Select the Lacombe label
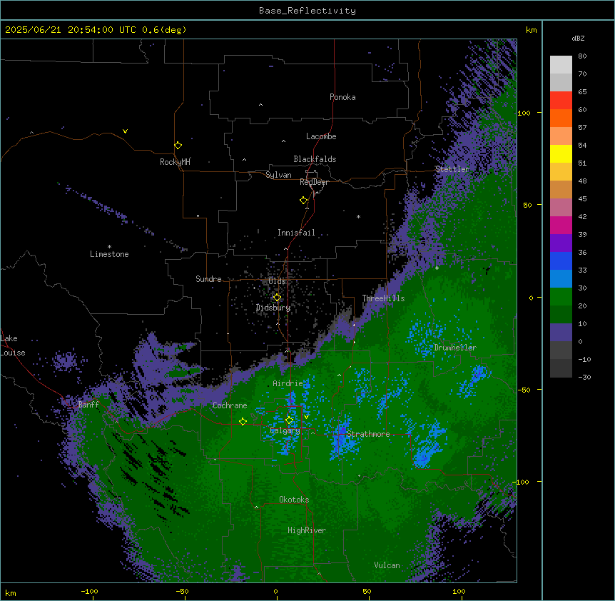The height and width of the screenshot is (601, 615). (x=321, y=136)
